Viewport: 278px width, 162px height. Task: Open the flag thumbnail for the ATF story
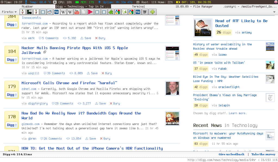tap(203, 28)
